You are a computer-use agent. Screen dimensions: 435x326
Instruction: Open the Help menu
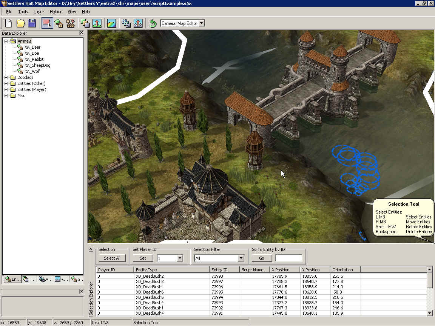point(86,12)
